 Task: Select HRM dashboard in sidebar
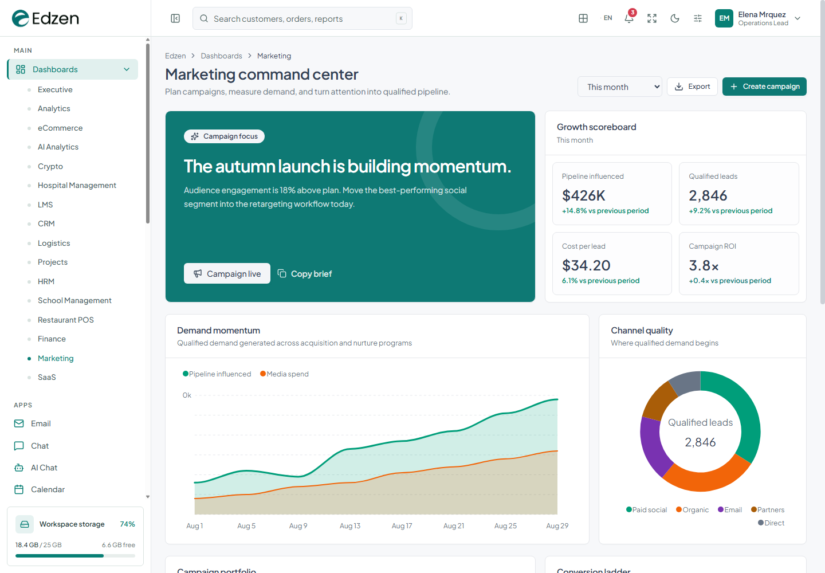click(x=46, y=281)
